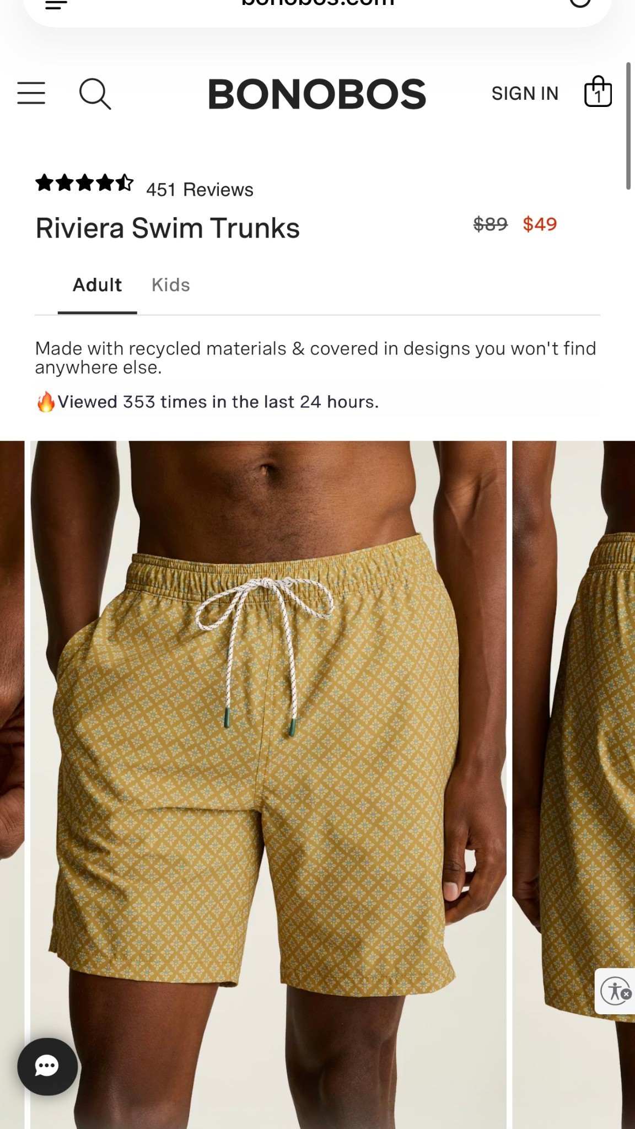Click the page's vertical scrollbar thumb

coord(628,126)
